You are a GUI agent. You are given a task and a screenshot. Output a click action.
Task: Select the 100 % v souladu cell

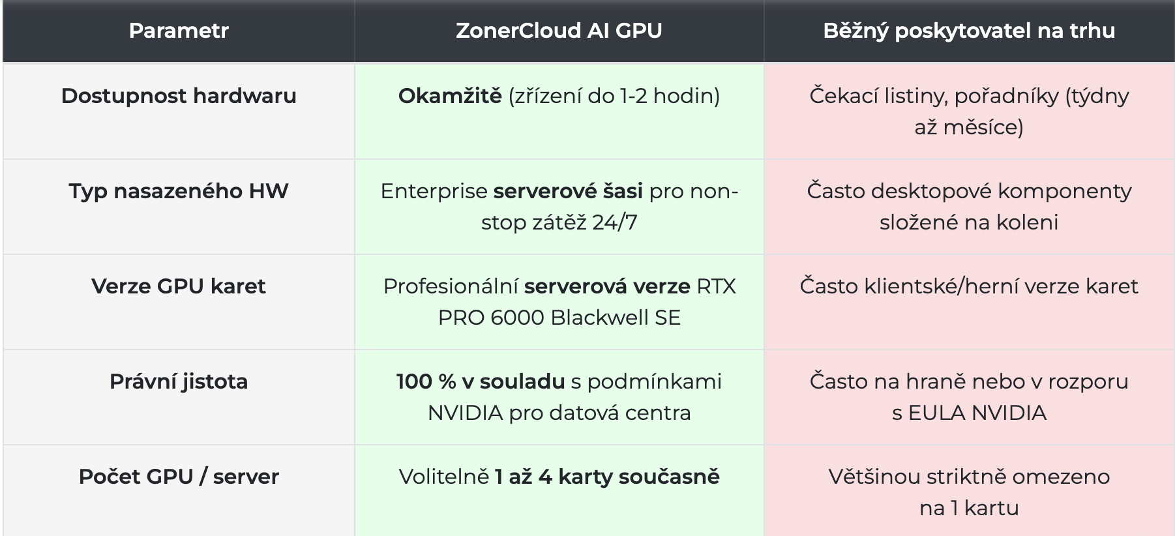tap(559, 397)
